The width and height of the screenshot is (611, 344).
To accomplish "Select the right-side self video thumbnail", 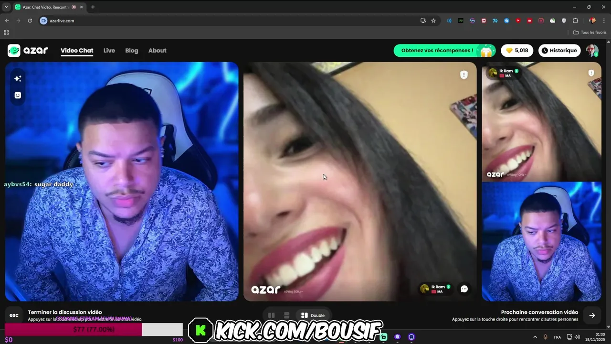I will [x=541, y=242].
